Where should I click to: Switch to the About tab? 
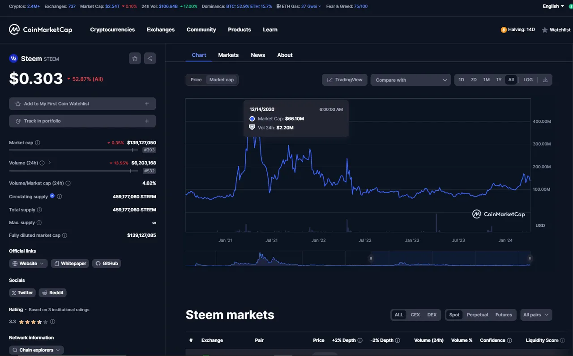pos(285,55)
